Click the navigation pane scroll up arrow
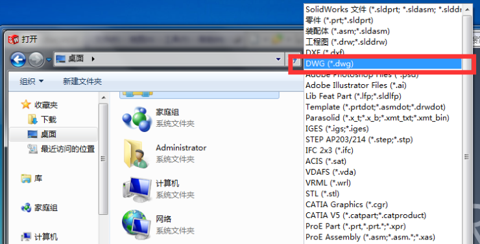 (x=103, y=98)
